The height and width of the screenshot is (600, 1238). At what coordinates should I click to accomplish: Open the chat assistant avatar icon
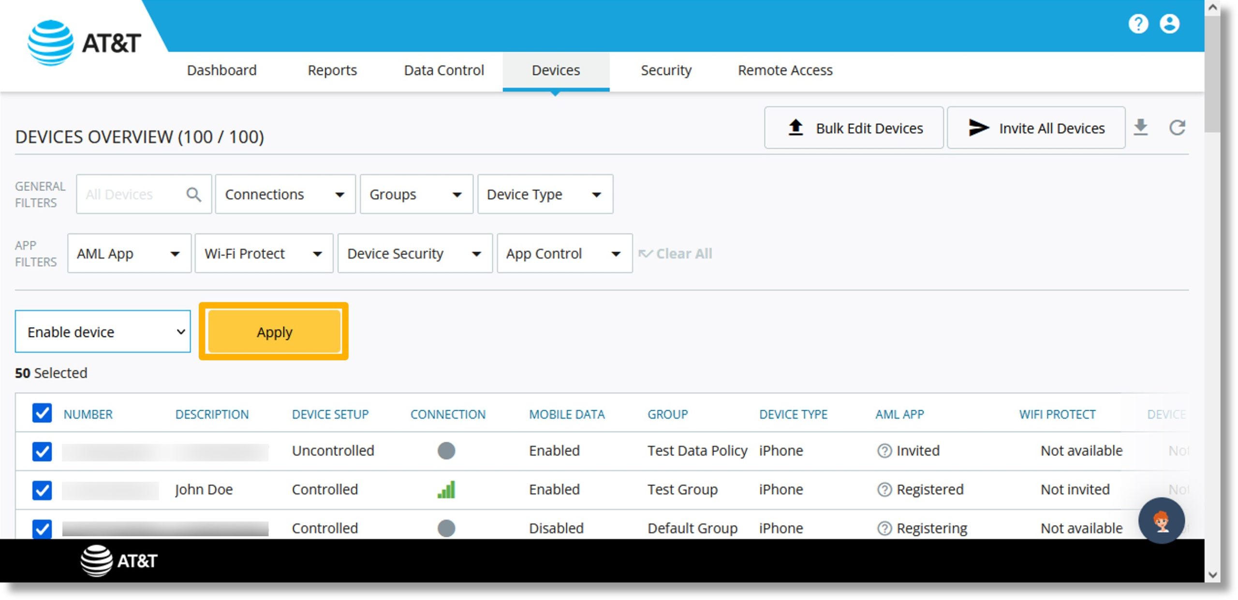1161,521
